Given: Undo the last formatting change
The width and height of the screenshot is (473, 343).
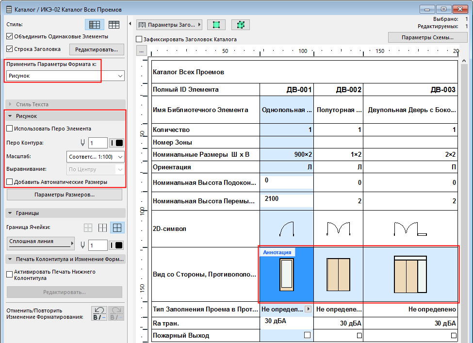Looking at the screenshot, I should point(100,313).
